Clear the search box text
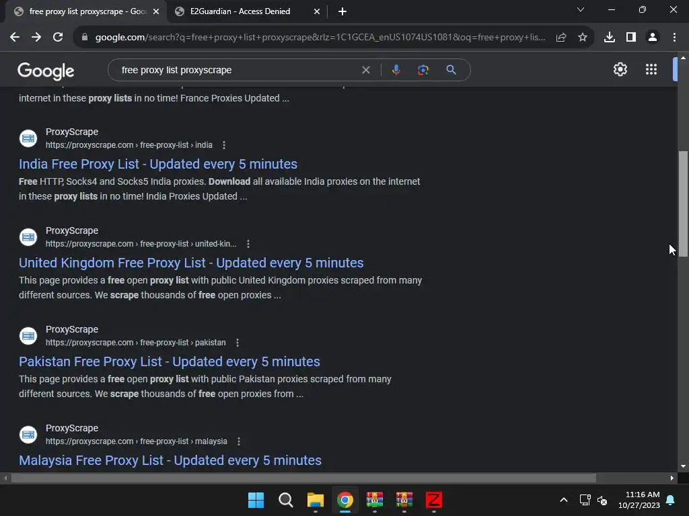 365,70
